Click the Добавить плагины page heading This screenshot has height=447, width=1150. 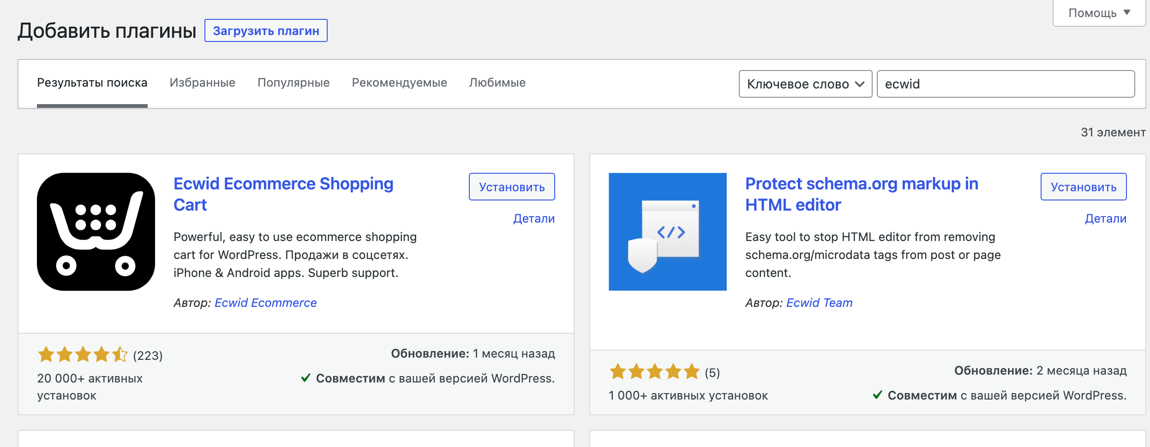click(107, 31)
